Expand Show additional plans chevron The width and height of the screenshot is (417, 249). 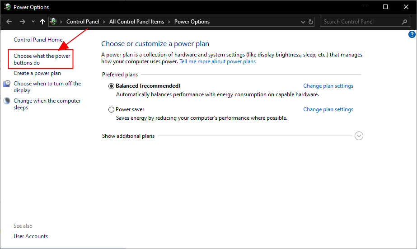[359, 136]
